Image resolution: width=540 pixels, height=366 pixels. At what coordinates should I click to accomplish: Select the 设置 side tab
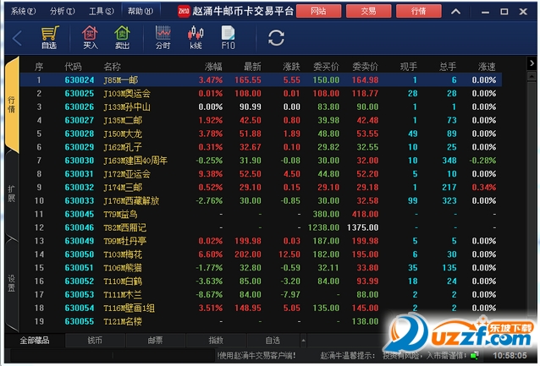pos(12,283)
